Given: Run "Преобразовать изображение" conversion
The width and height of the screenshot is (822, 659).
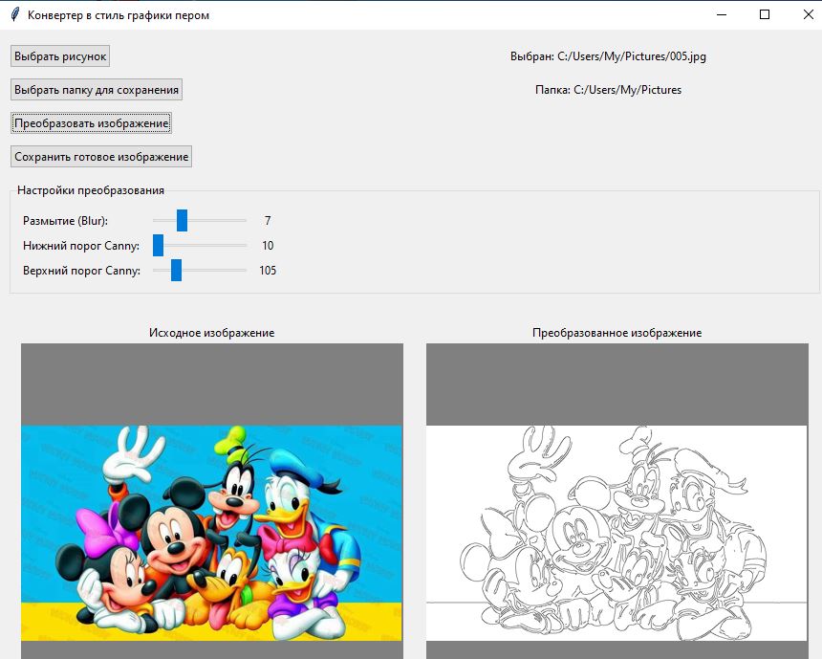Looking at the screenshot, I should 91,123.
